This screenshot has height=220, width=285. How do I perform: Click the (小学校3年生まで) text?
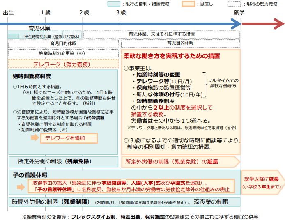click(262, 187)
